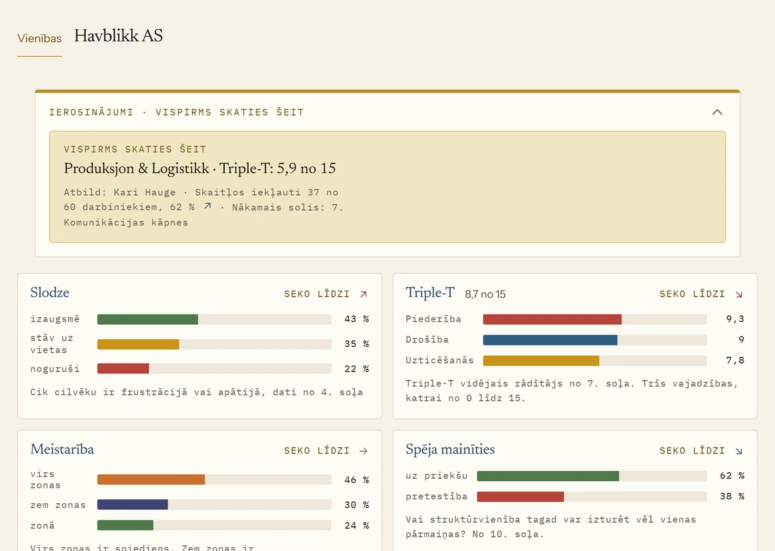The width and height of the screenshot is (775, 551).
Task: Open the "Produksjon & Logistikk · Triple-T: 5,9 no 15" headline
Action: pos(200,169)
